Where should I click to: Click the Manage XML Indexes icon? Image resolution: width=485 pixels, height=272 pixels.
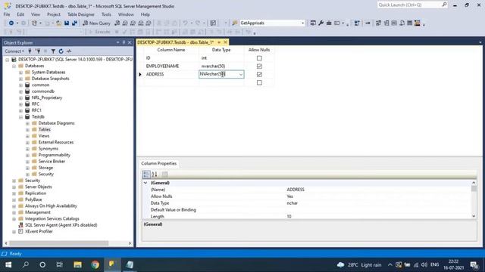point(402,23)
